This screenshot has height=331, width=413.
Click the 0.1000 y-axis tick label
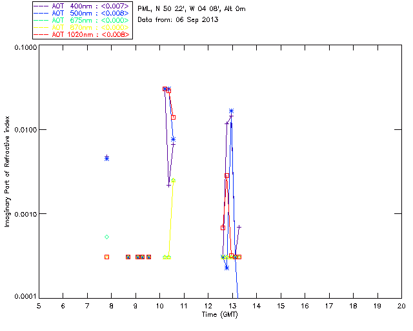click(x=26, y=47)
